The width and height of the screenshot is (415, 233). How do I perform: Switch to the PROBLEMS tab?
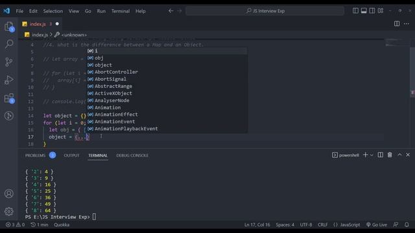point(35,155)
